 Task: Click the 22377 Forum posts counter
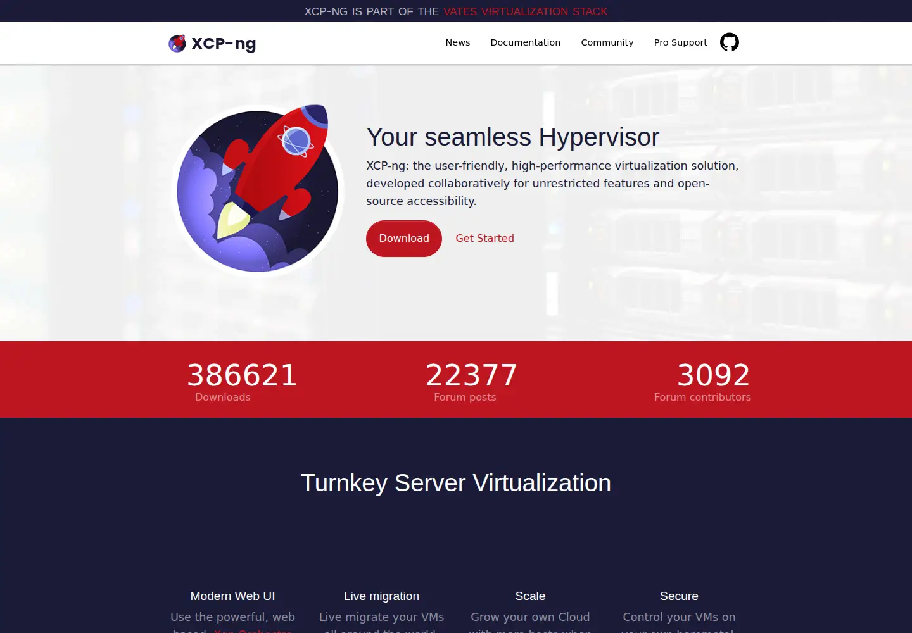tap(471, 381)
